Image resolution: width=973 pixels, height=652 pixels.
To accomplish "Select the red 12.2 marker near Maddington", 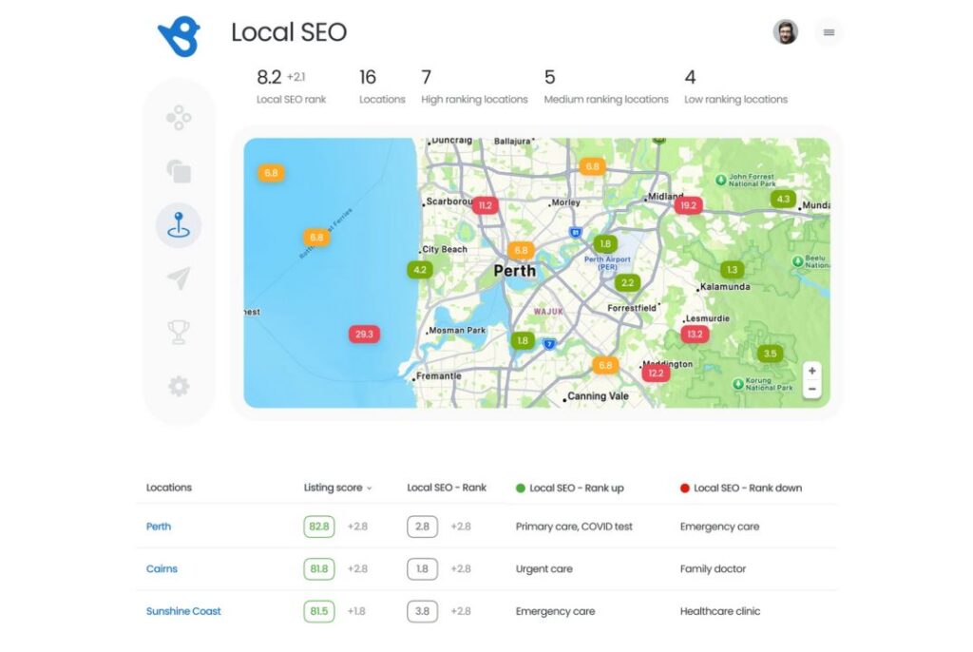I will (x=656, y=374).
